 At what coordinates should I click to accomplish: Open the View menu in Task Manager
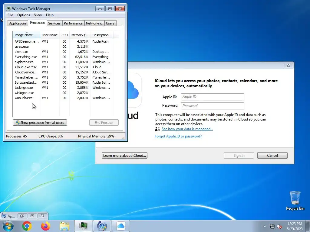pyautogui.click(x=38, y=15)
